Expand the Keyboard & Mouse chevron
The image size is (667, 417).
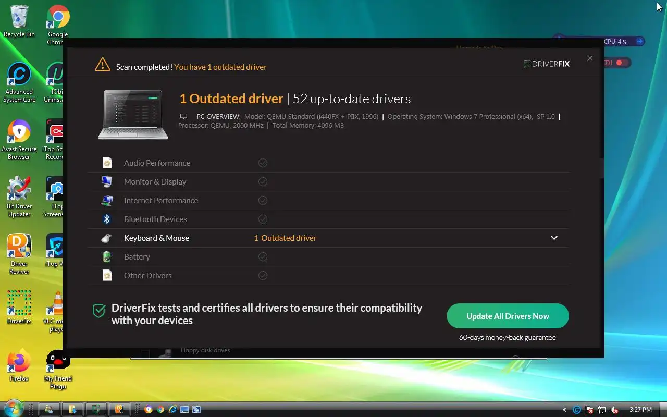554,238
